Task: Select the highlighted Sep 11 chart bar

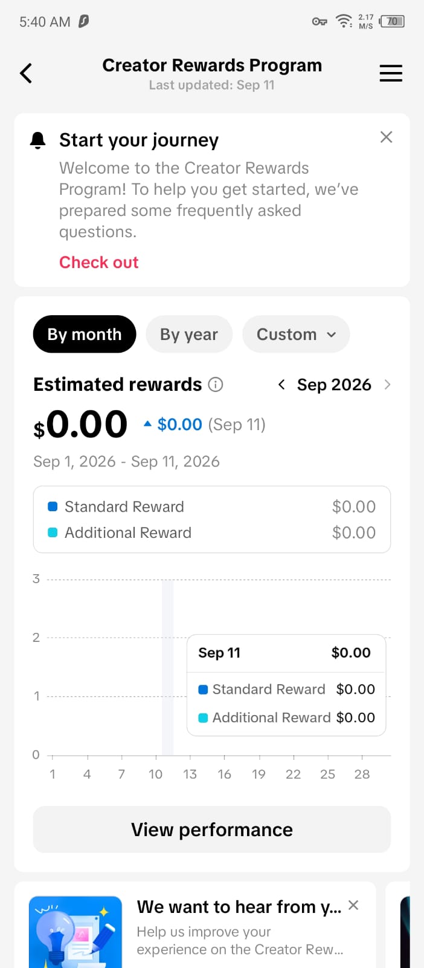Action: 168,667
